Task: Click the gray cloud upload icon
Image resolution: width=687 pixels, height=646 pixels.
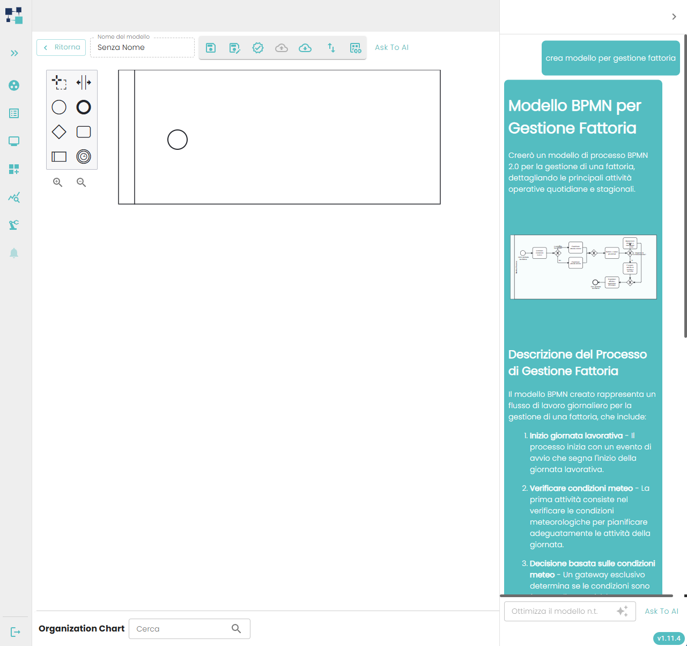Action: (282, 48)
